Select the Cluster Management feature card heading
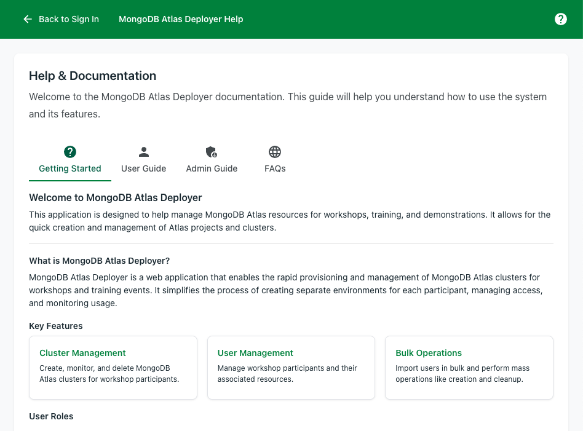This screenshot has width=583, height=431. point(82,353)
